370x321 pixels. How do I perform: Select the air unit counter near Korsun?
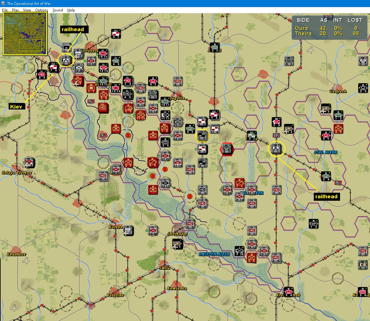pos(128,230)
